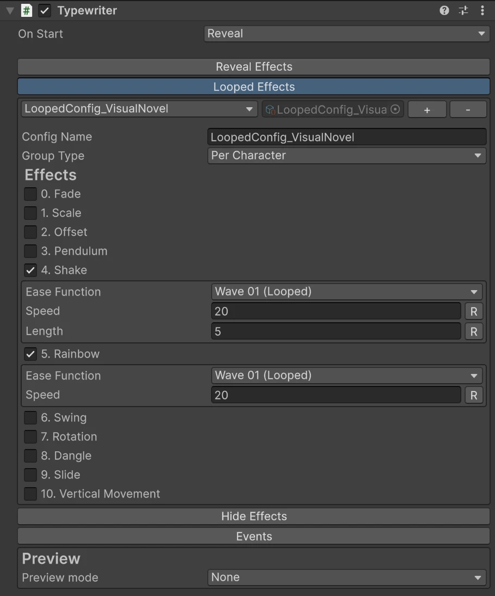The image size is (495, 596).
Task: Click the object picker circle for LoopedConfig asset
Action: (395, 109)
